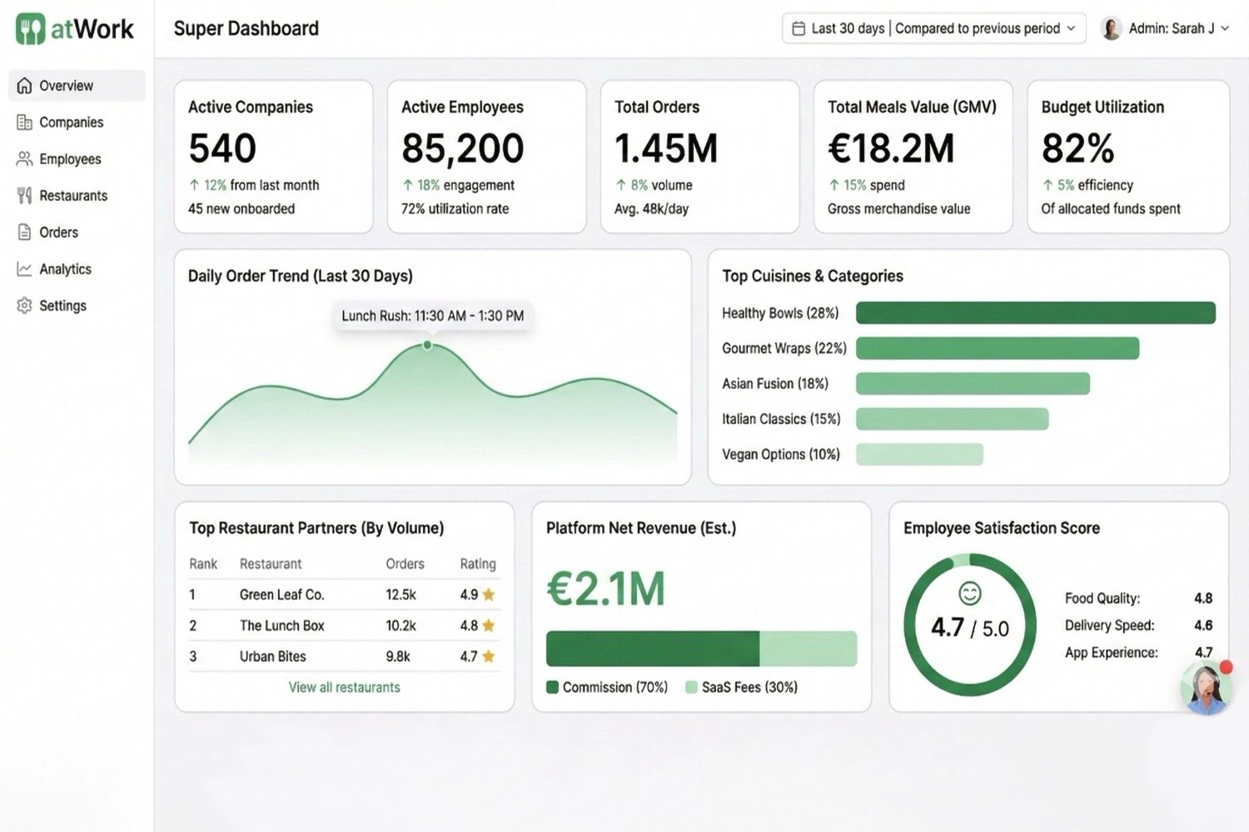The width and height of the screenshot is (1249, 832).
Task: Select the Restaurants utensils icon
Action: click(24, 195)
